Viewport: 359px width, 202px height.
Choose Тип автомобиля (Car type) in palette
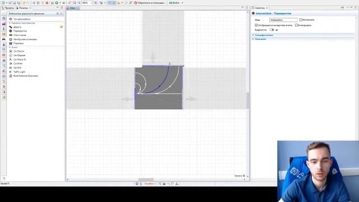coord(22,19)
